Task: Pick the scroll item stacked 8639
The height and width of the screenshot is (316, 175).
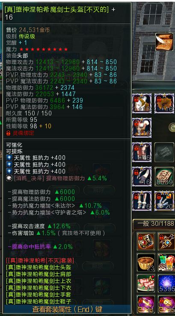Action: [x=165, y=177]
